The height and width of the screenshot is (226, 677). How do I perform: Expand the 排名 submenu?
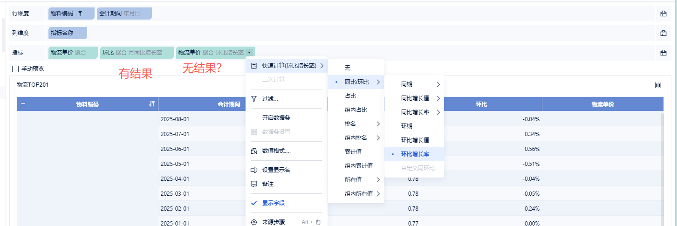pyautogui.click(x=362, y=124)
